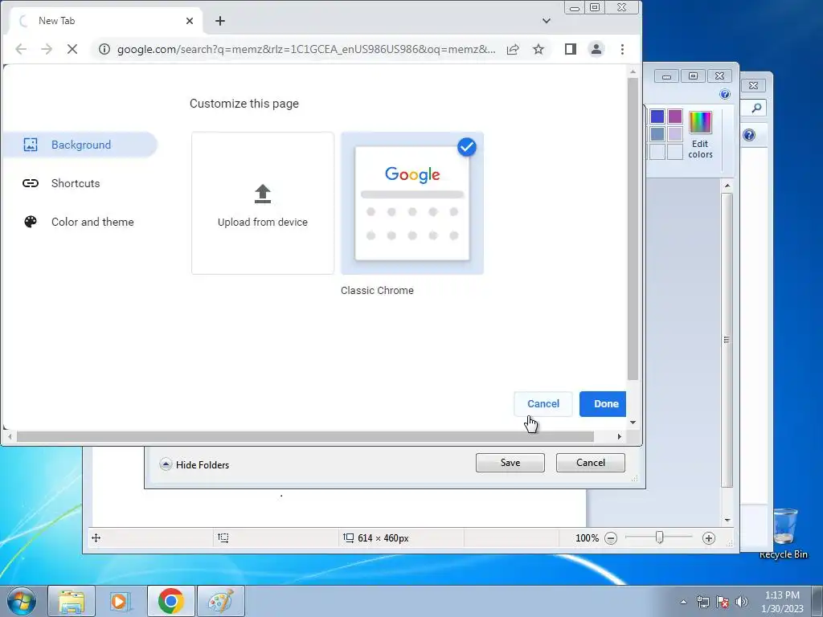
Task: Click cursor position icon in Paint status bar
Action: [96, 537]
